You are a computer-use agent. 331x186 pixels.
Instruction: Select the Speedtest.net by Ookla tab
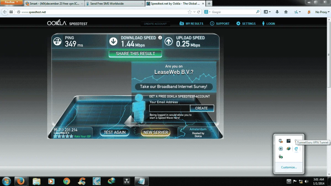(175, 4)
